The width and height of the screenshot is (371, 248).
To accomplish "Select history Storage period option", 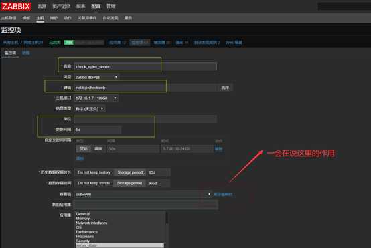I will click(x=130, y=172).
